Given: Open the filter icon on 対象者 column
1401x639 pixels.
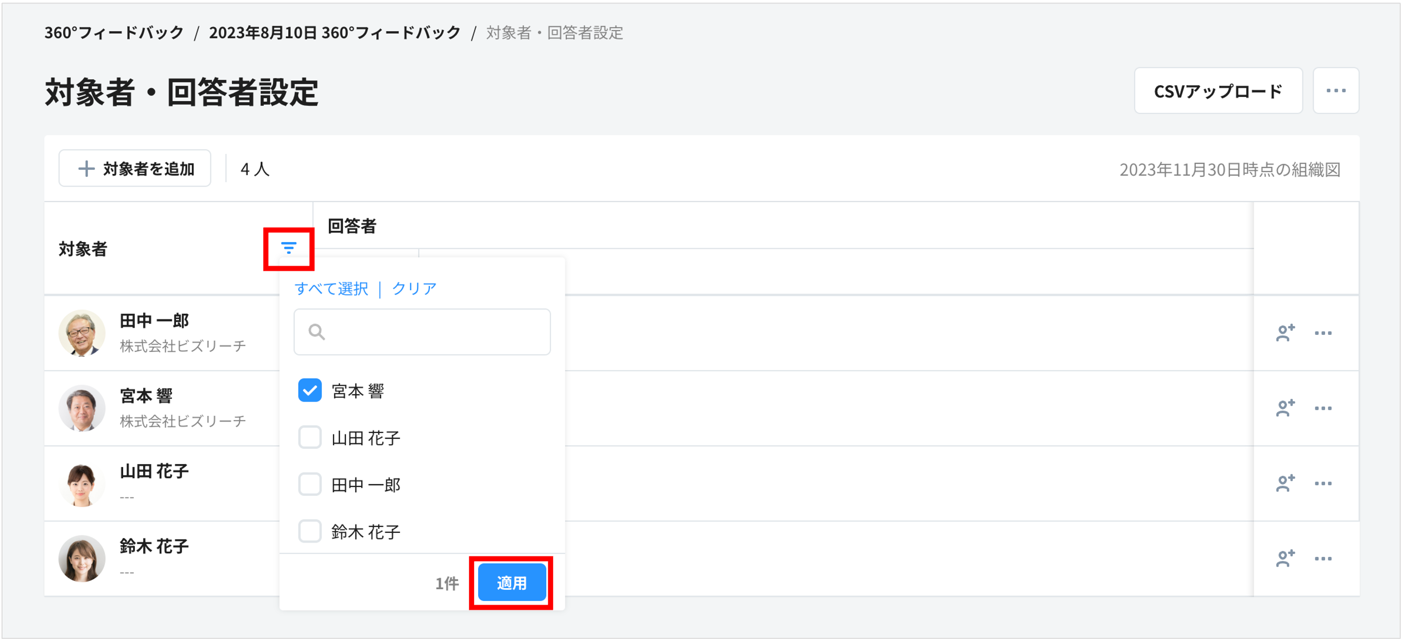Looking at the screenshot, I should click(x=289, y=249).
